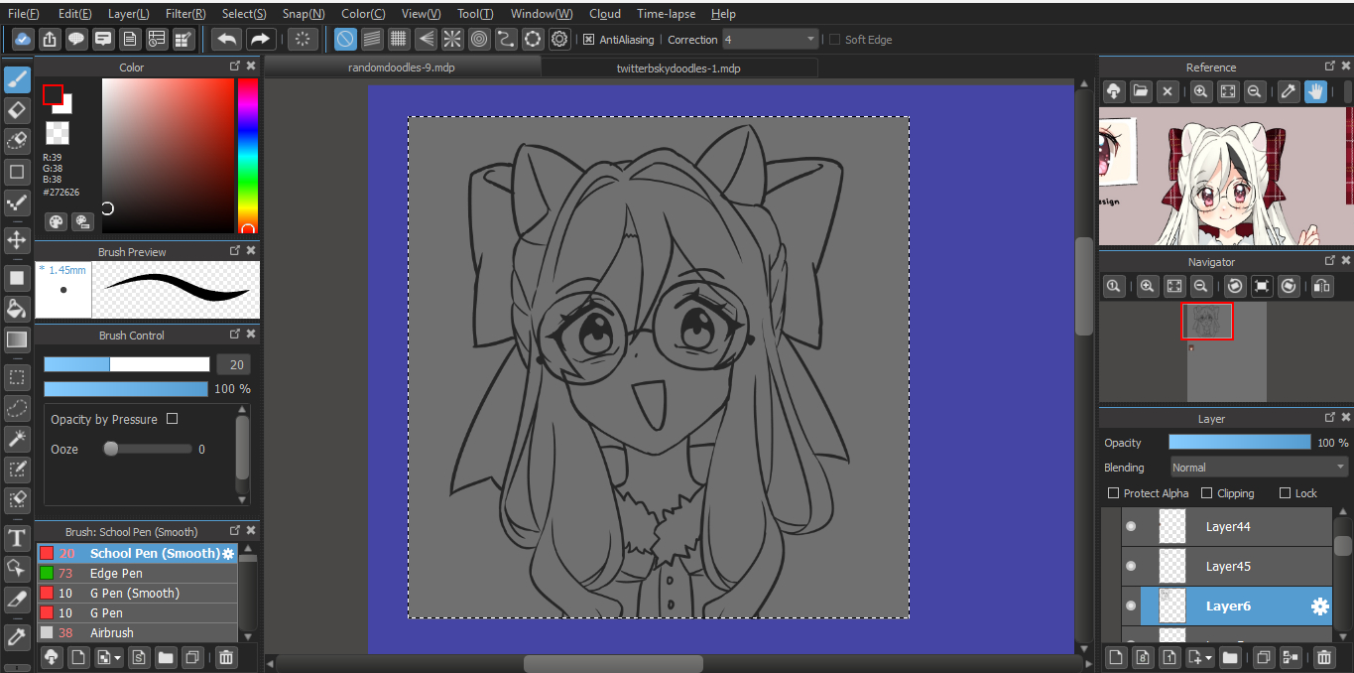Select the Magic Wand tool
Screen dimensions: 1354x673
[17, 438]
